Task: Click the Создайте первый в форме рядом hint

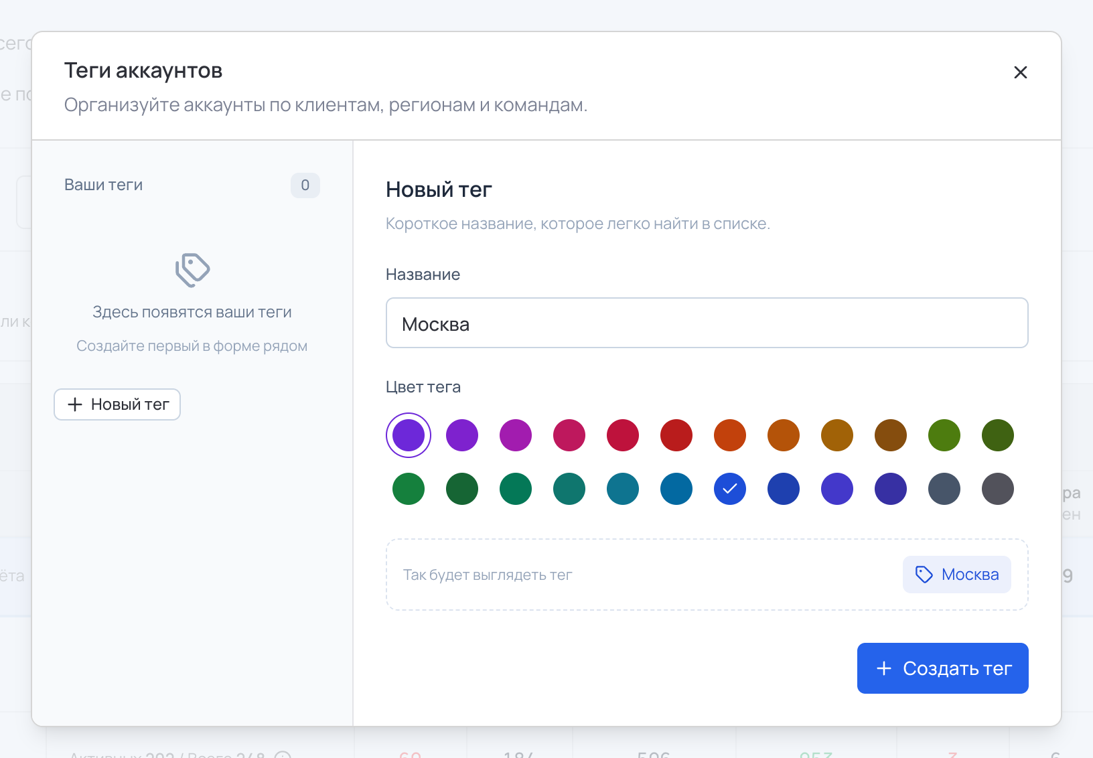Action: [x=192, y=346]
